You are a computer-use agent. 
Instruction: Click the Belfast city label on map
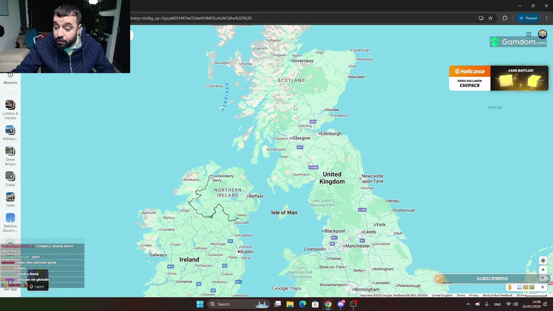click(x=256, y=196)
